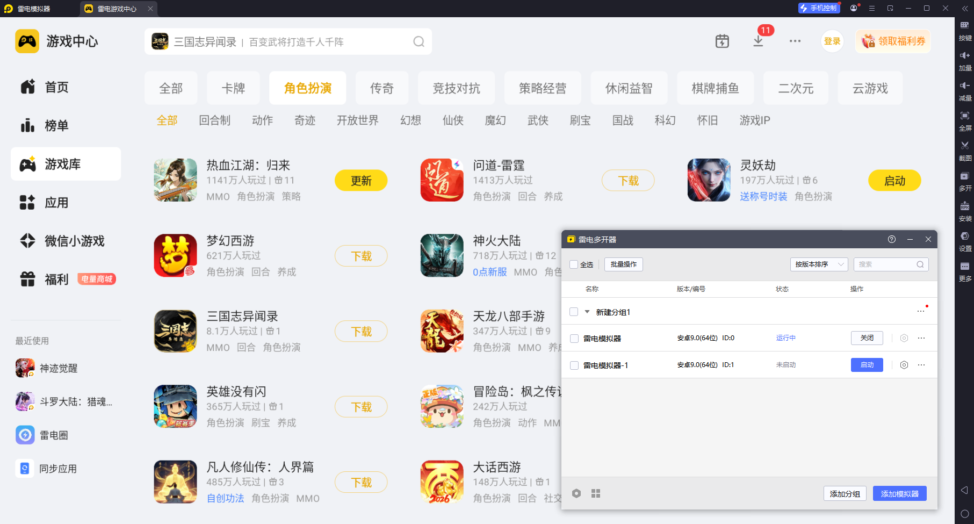Close the running 雷电模拟器 with 关闭 button
This screenshot has height=524, width=974.
867,338
